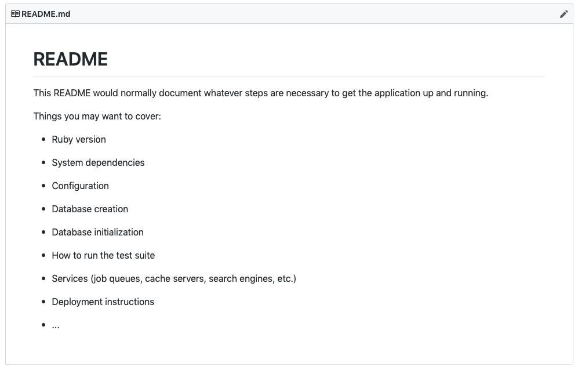Click the "Database creation" bullet text
Image resolution: width=578 pixels, height=370 pixels.
tap(90, 209)
